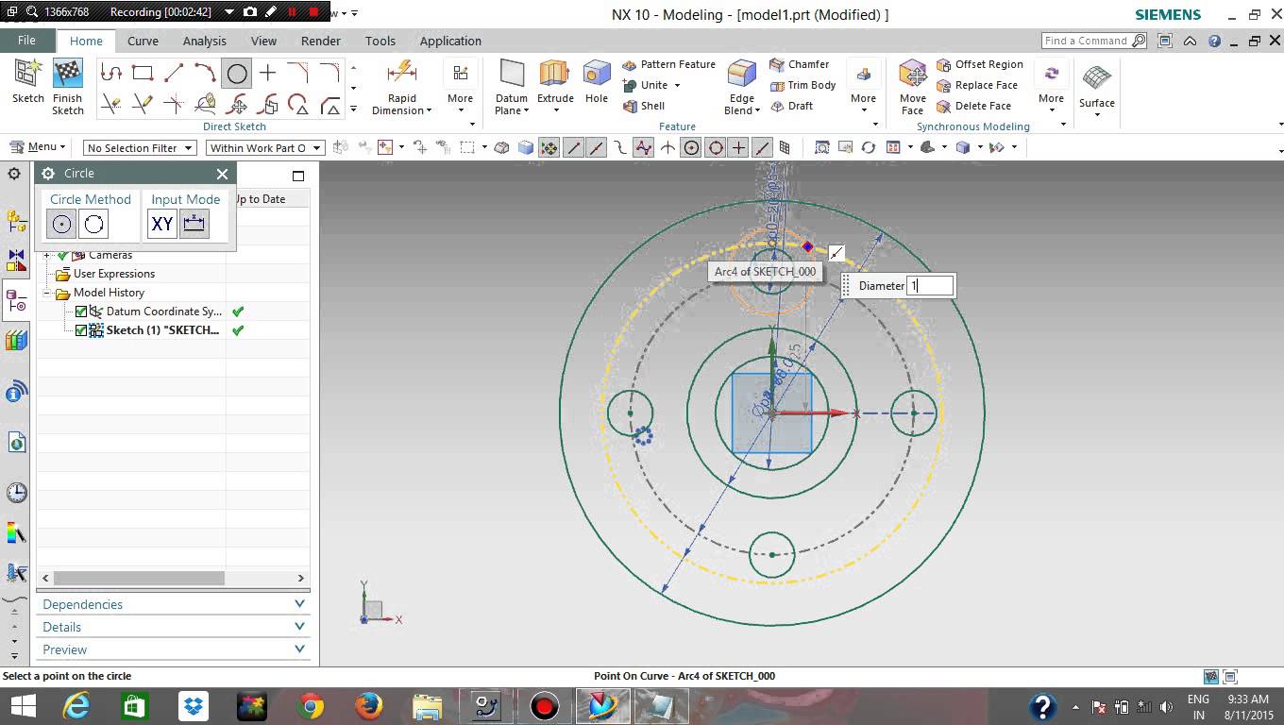
Task: Select the Surface tool
Action: [x=1096, y=84]
